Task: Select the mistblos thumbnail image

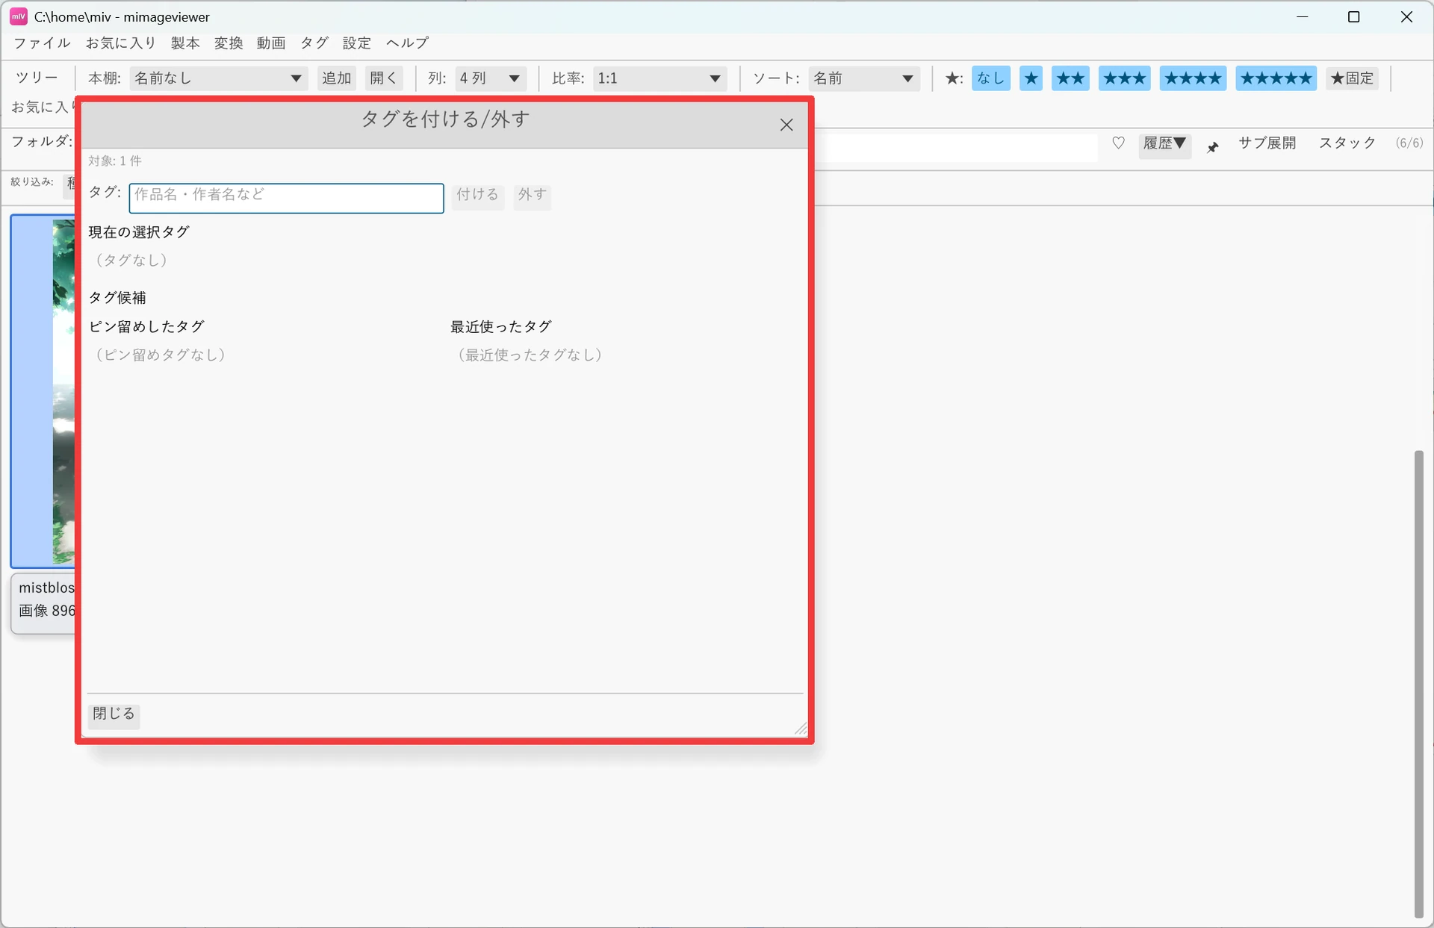Action: pos(43,391)
